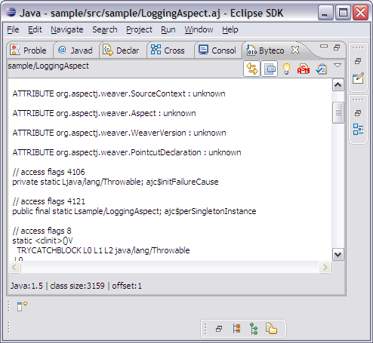
Task: Open the Window menu
Action: pos(199,29)
